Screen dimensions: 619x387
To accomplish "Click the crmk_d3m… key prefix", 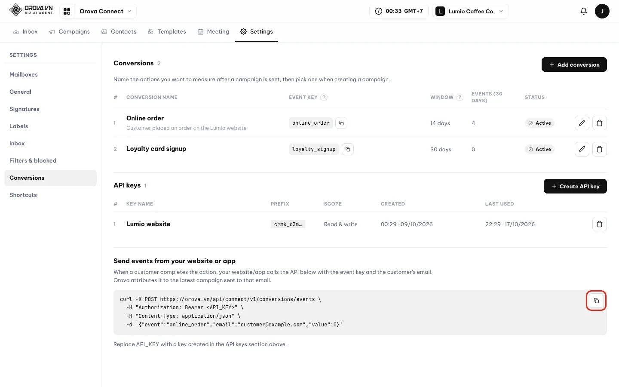I will point(288,224).
